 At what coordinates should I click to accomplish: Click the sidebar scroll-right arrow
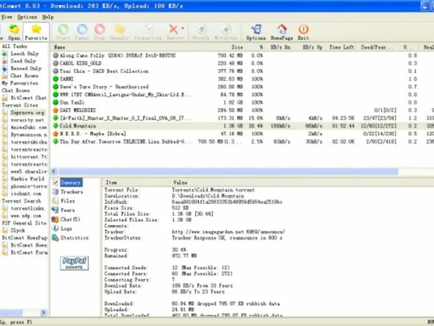click(x=43, y=312)
